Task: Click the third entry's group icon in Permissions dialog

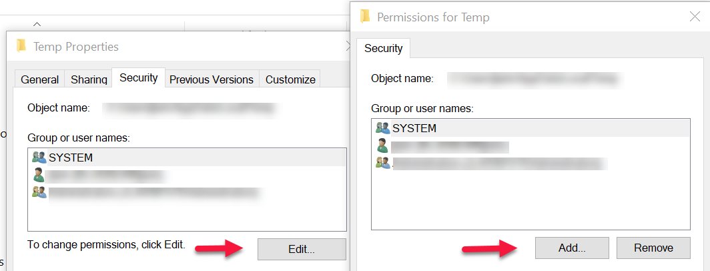Action: click(382, 163)
